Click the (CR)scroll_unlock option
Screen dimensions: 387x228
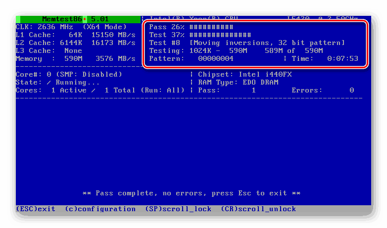pyautogui.click(x=258, y=209)
